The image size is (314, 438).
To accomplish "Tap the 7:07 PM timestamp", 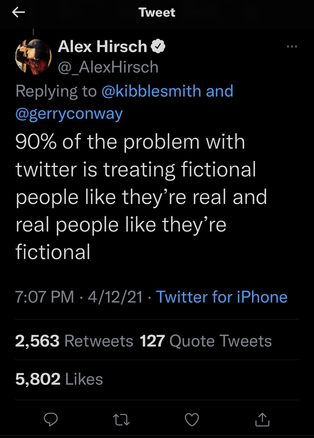I will point(44,297).
